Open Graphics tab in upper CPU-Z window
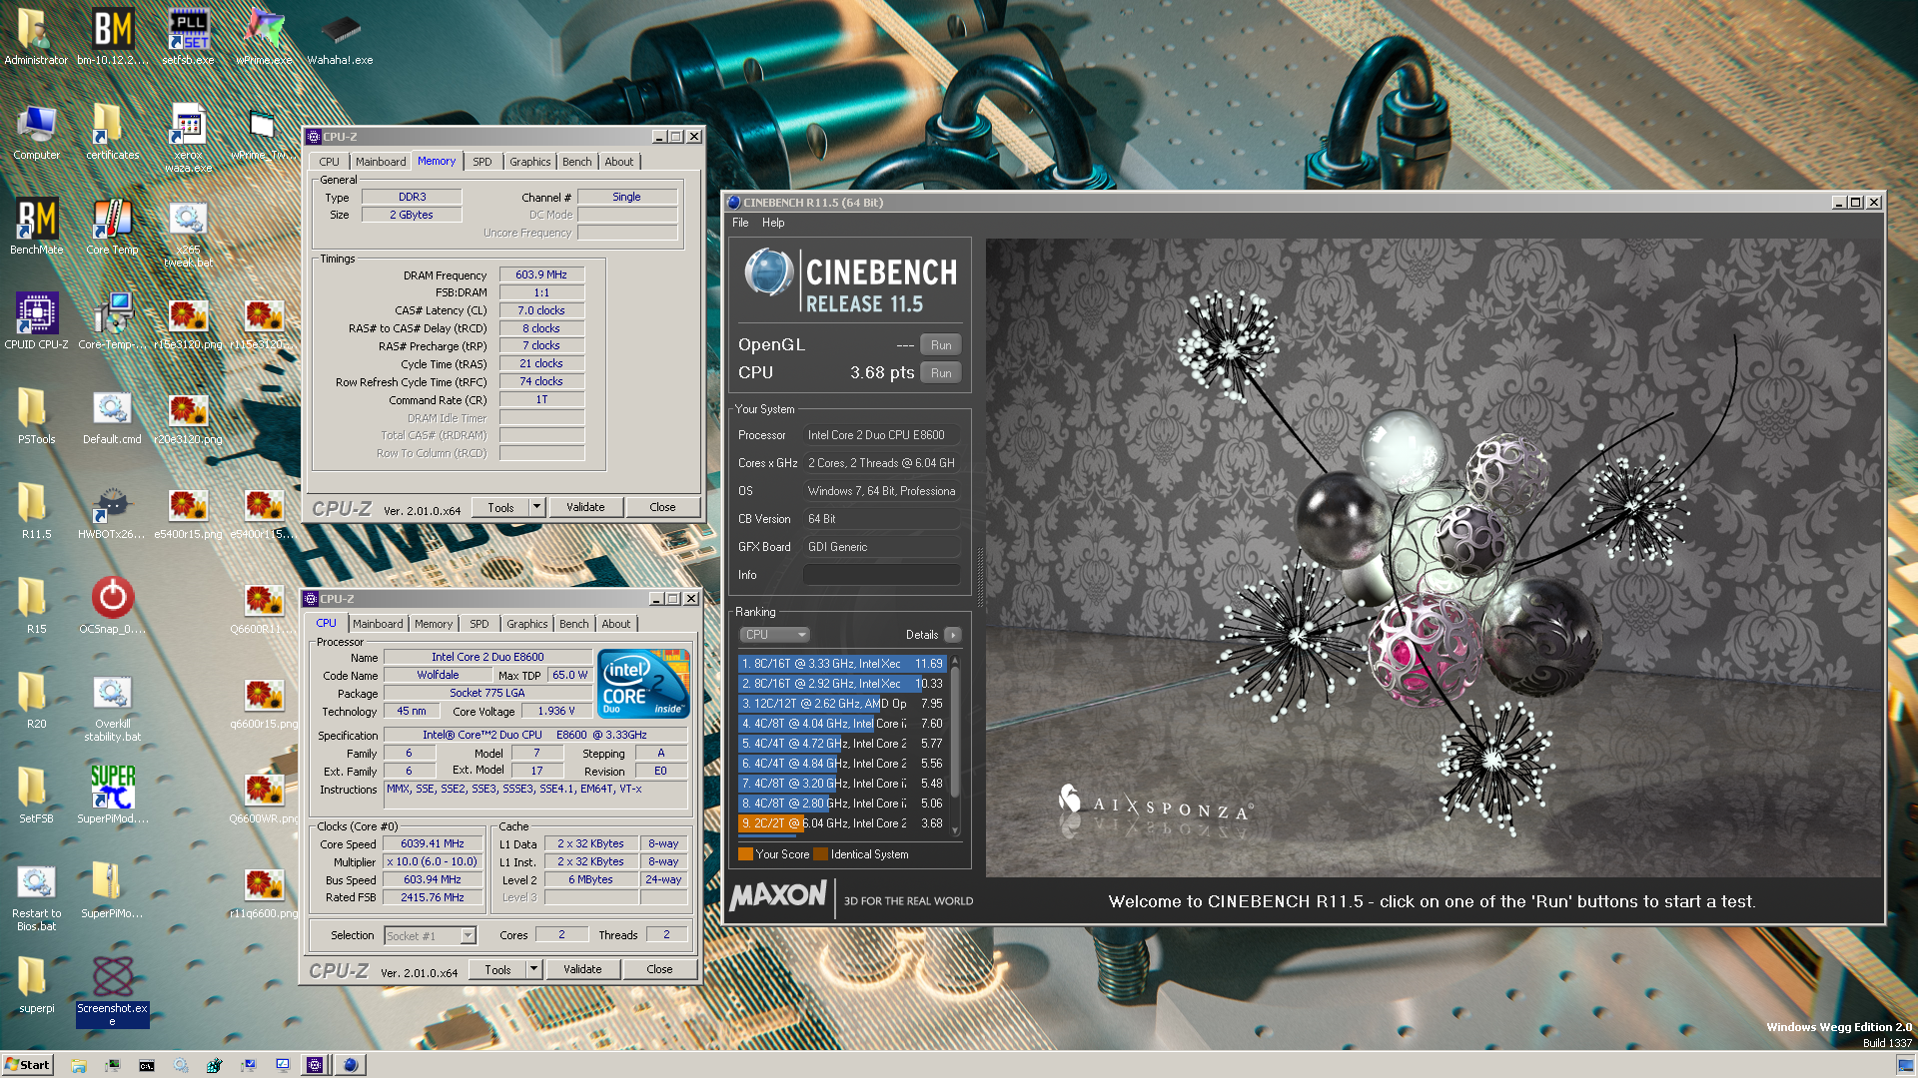1918x1078 pixels. click(529, 162)
